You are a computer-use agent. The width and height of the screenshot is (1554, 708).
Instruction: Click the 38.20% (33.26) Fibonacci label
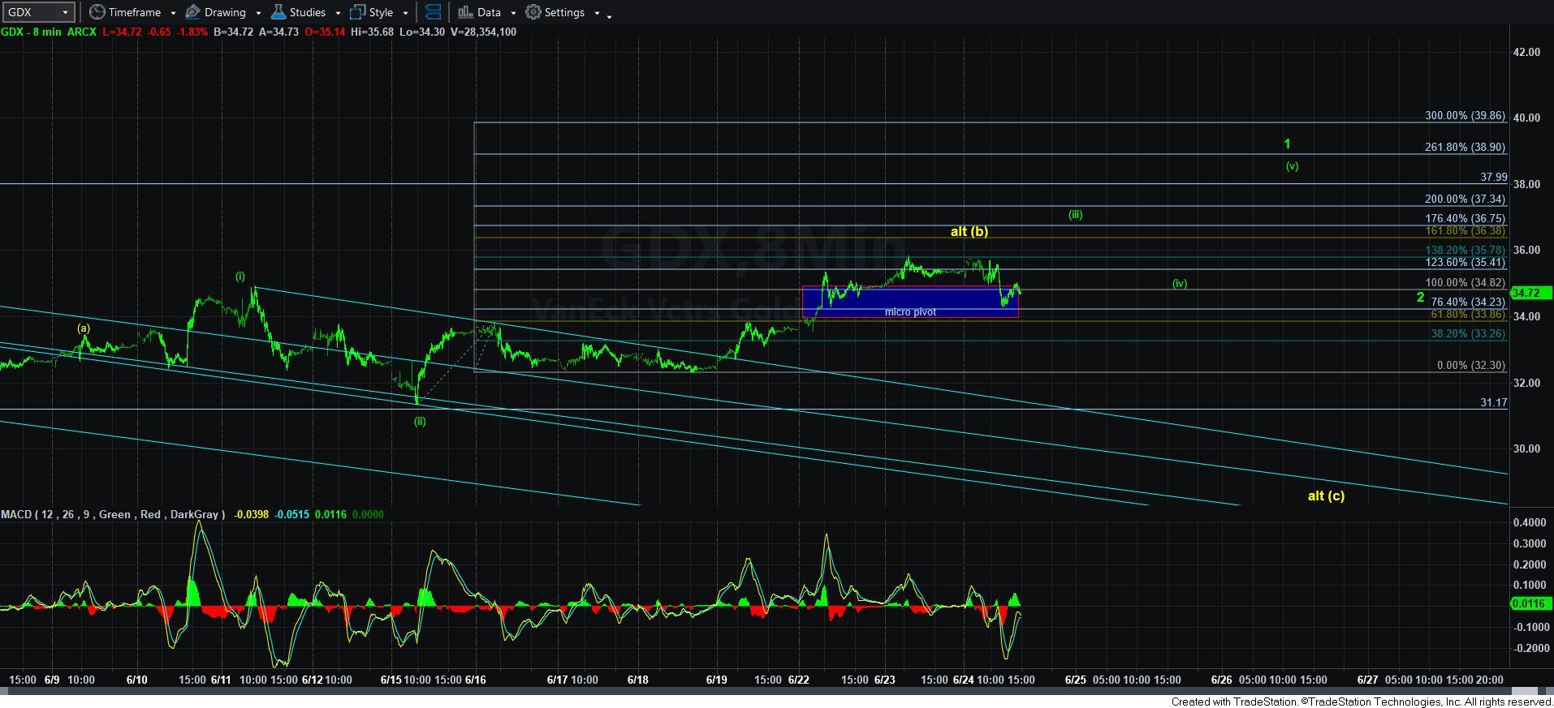[x=1468, y=334]
